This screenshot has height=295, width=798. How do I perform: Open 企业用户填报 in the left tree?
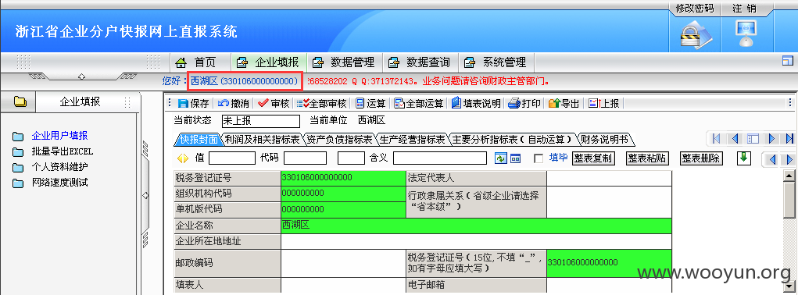(59, 136)
